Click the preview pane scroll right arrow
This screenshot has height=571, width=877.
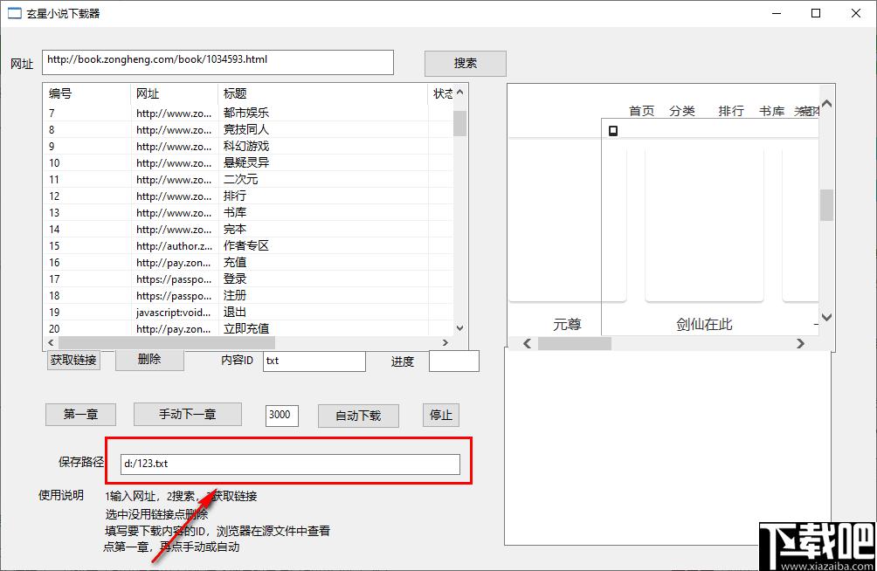coord(800,343)
